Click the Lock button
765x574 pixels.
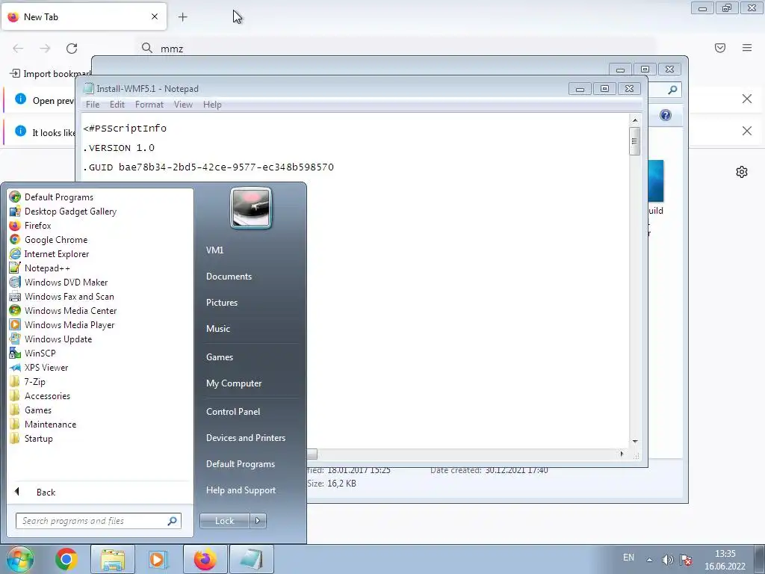click(224, 521)
